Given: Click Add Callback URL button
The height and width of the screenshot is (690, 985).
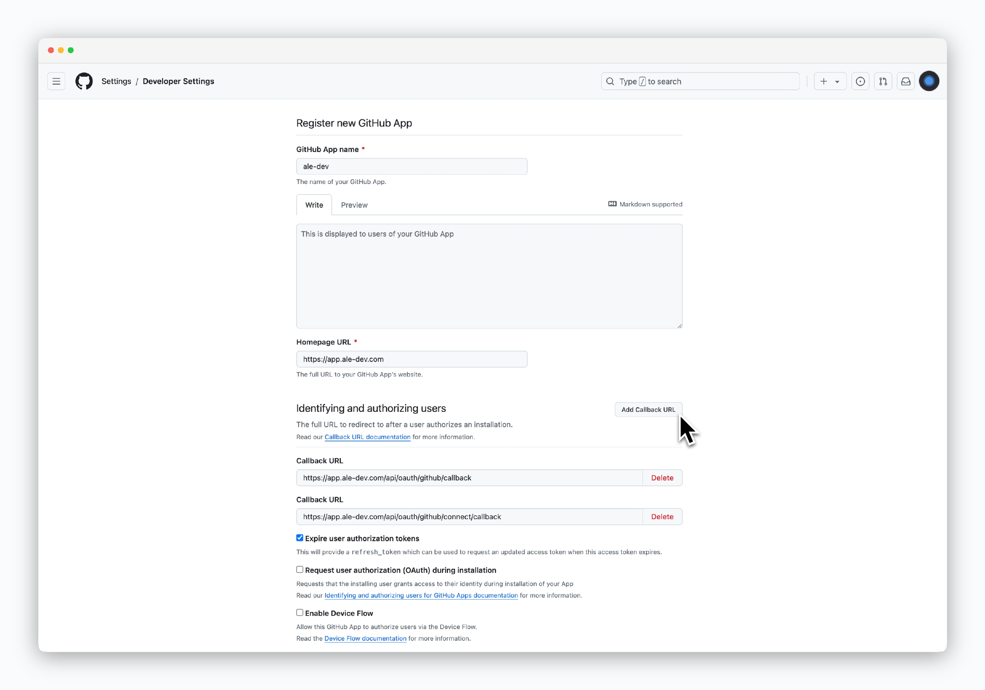Looking at the screenshot, I should (648, 410).
